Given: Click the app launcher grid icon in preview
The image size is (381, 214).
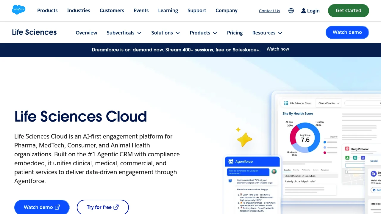Looking at the screenshot, I should point(286,103).
